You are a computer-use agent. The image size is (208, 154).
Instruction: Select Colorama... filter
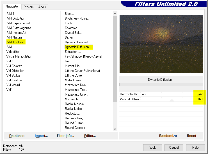tap(72, 28)
